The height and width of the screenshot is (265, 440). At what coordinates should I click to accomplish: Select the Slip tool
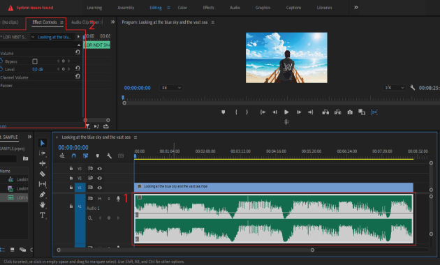[x=43, y=184]
